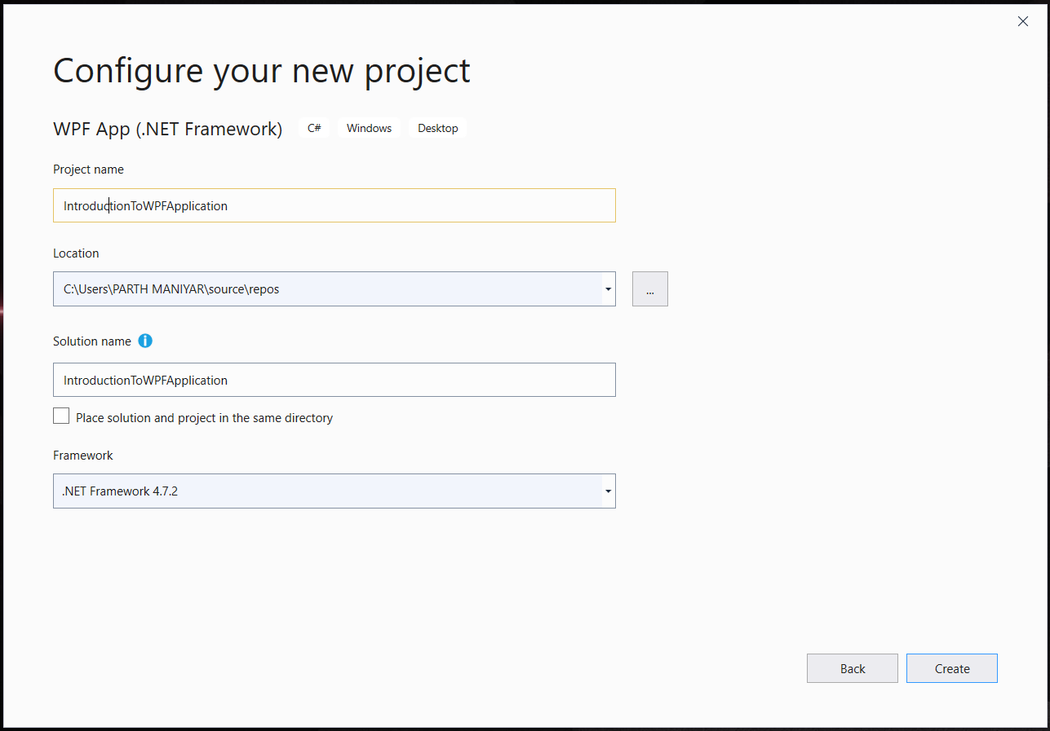Expand the Location dropdown arrow
Viewport: 1050px width, 731px height.
tap(608, 289)
